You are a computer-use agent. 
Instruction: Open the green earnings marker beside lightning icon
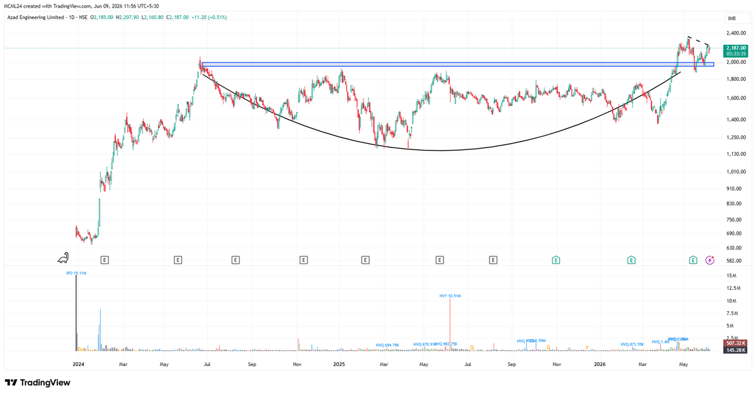693,260
